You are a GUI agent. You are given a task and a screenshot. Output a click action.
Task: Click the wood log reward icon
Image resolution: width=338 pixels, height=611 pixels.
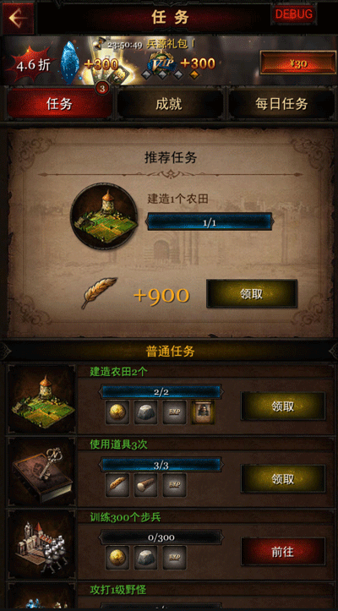(x=146, y=485)
